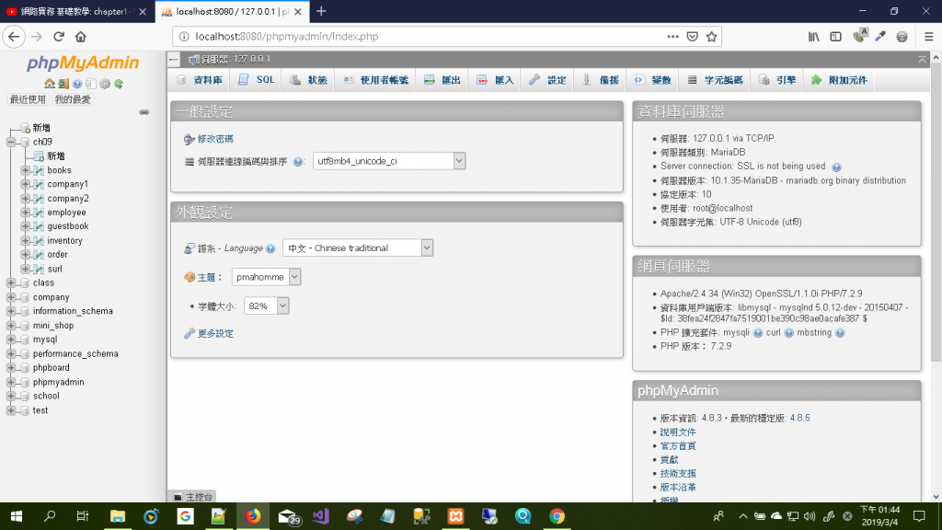The image size is (942, 530).
Task: Open File Explorer from taskbar
Action: (x=118, y=516)
